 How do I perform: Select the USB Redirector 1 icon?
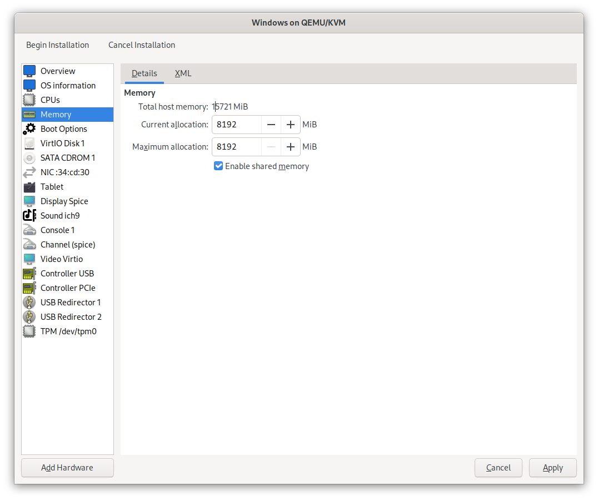pos(29,303)
